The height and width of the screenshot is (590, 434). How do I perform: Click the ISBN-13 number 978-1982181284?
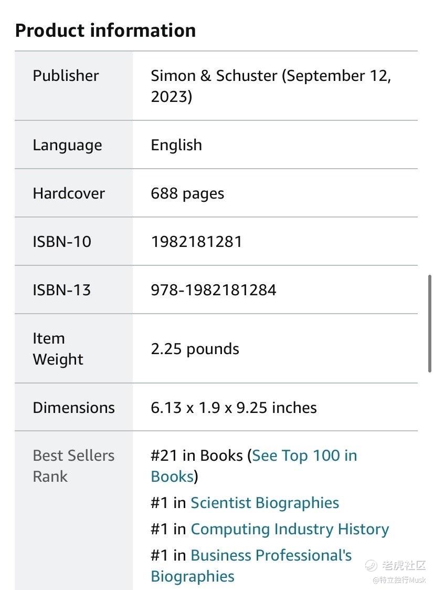(x=214, y=289)
